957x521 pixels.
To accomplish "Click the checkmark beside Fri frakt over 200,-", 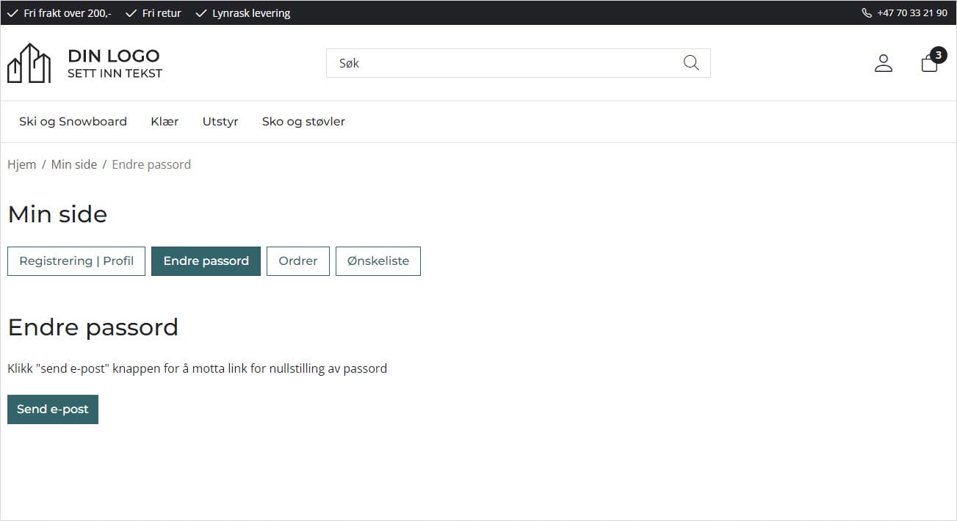I will click(12, 13).
